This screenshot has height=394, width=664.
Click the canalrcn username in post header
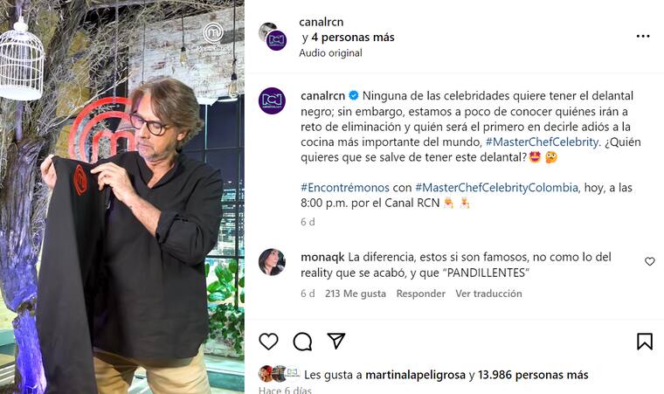coord(322,22)
